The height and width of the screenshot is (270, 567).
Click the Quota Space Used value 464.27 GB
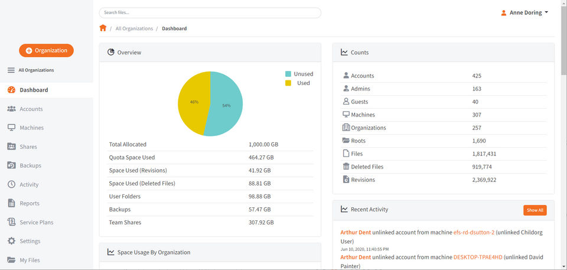click(261, 157)
